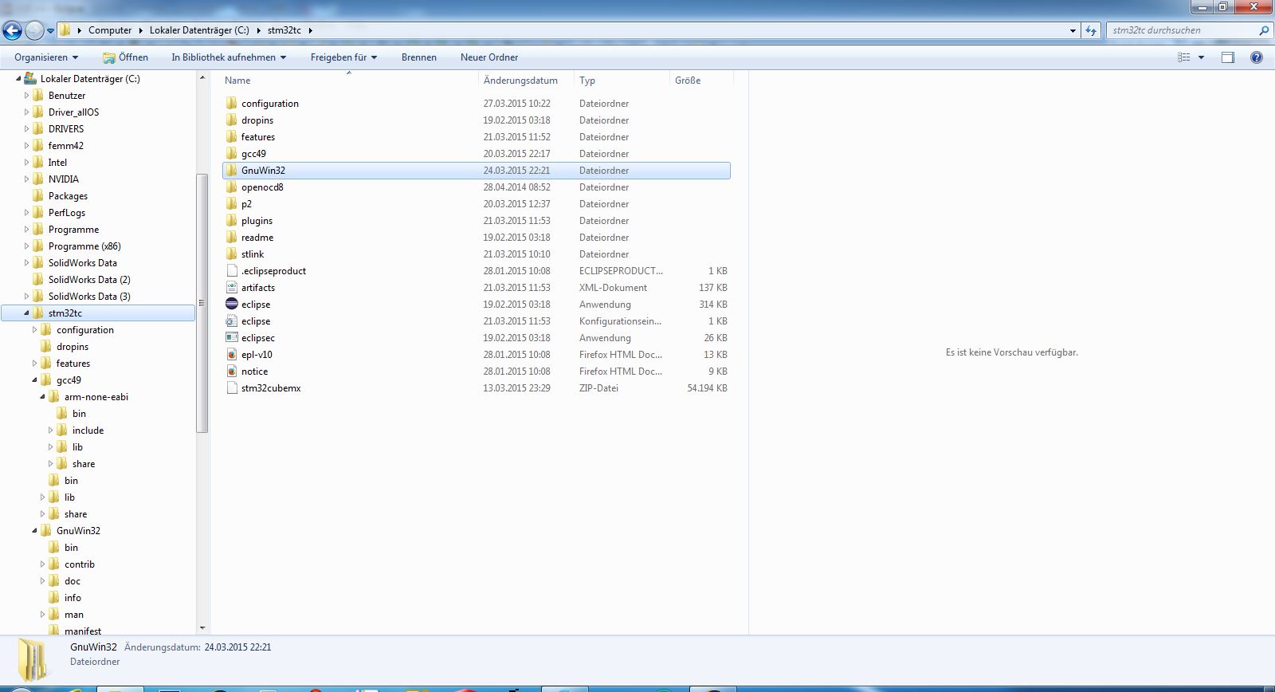Expand the Benutzer folder in tree
Screen dimensions: 1275x692
(x=26, y=96)
